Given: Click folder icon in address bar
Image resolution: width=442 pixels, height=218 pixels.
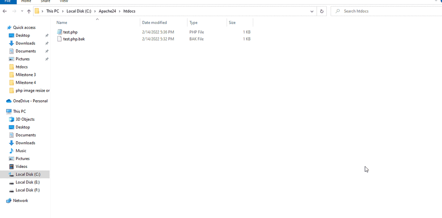Looking at the screenshot, I should [x=37, y=11].
